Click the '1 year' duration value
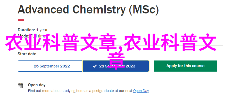This screenshot has width=232, height=99. pos(42,30)
